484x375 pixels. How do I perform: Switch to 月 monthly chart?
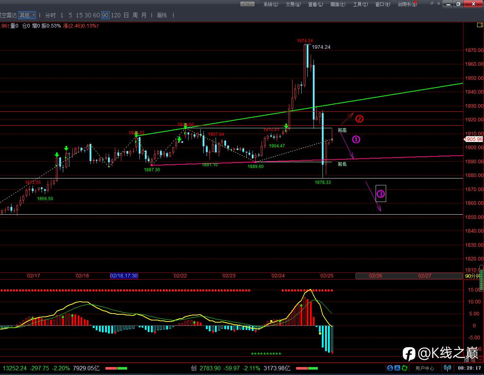tap(144, 15)
